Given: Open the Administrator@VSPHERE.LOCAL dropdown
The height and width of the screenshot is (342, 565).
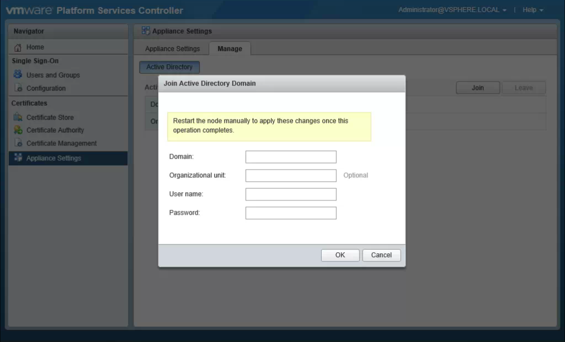Looking at the screenshot, I should point(452,10).
